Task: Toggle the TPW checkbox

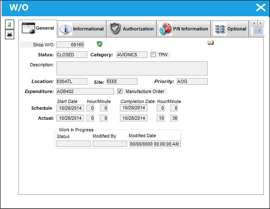Action: [153, 55]
